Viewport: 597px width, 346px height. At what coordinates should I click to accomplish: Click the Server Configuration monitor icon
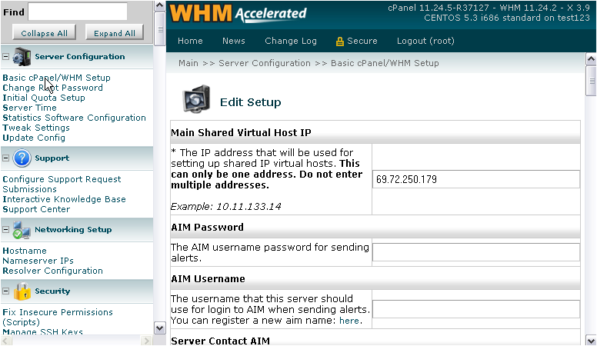[x=22, y=57]
